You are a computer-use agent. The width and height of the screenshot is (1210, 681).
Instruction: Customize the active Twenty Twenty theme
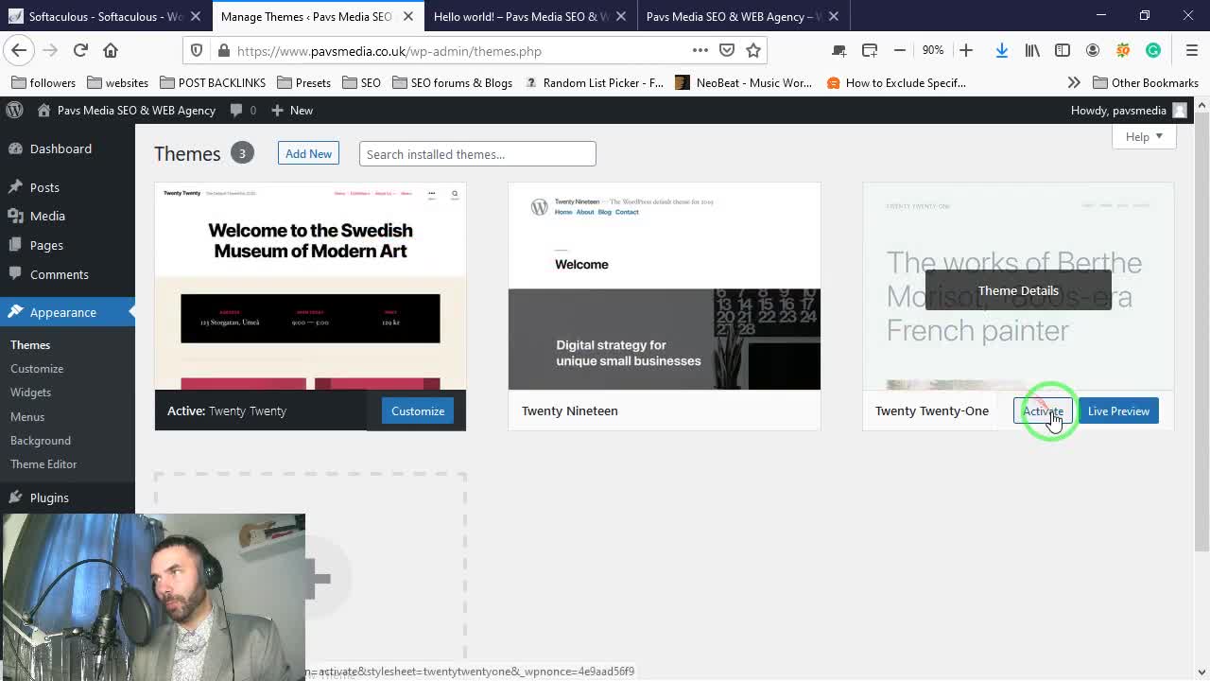(x=418, y=411)
